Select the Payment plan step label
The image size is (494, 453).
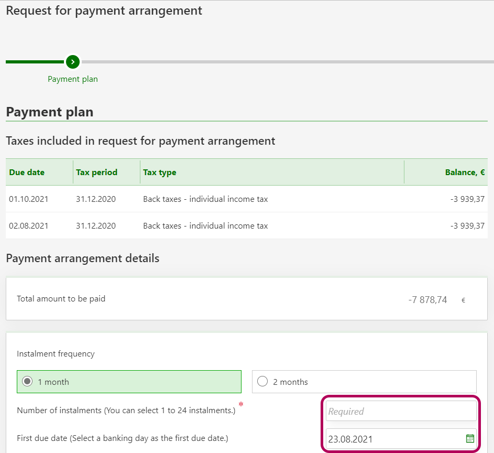coord(73,79)
